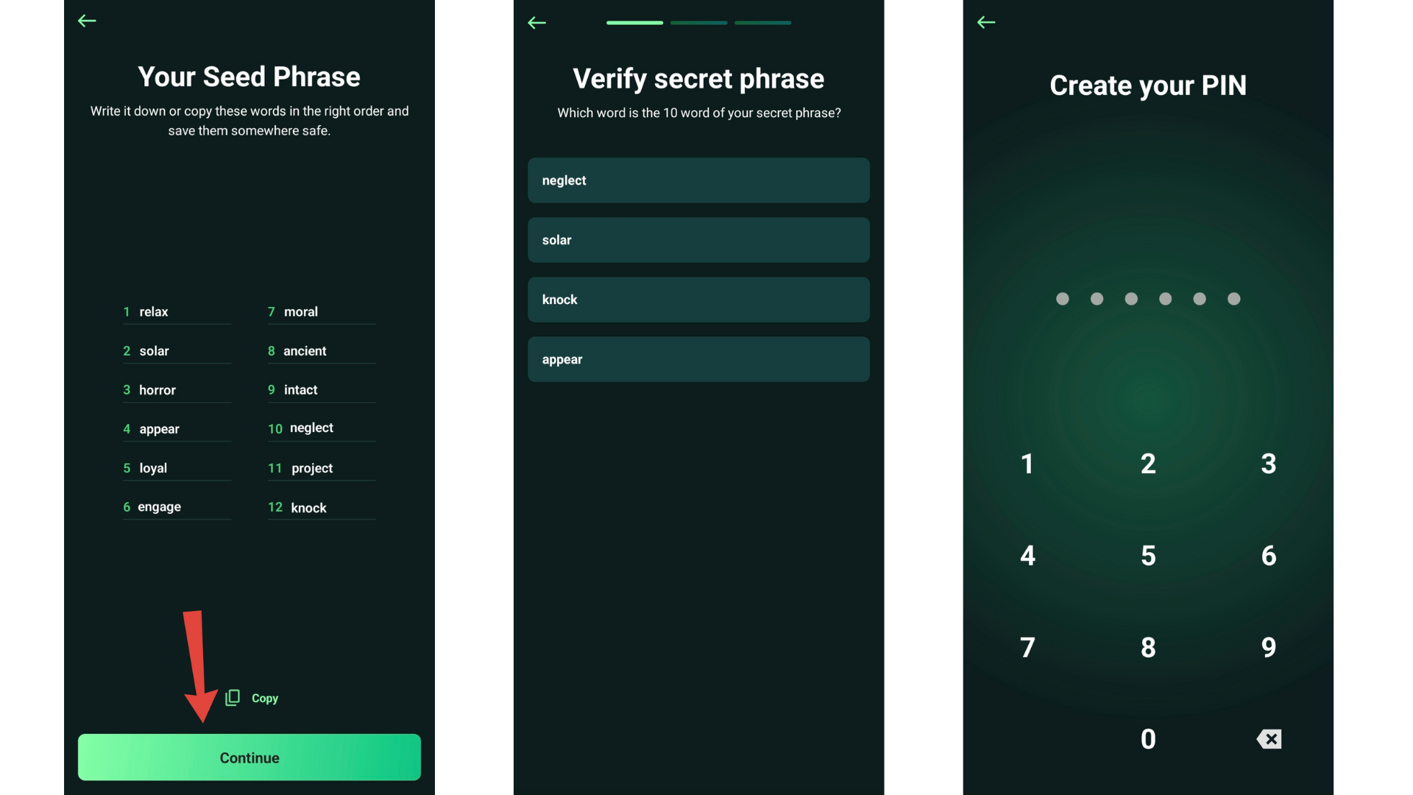Screen dimensions: 1413x795
Task: Go back from the Create your PIN screen
Action: point(986,22)
